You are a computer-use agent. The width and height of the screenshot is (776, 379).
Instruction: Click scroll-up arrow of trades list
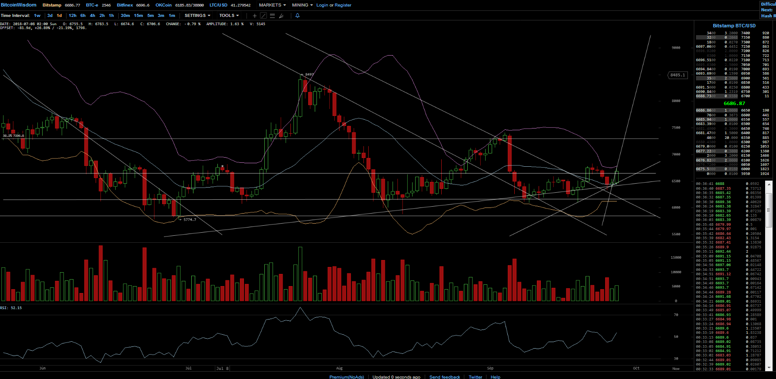click(769, 184)
